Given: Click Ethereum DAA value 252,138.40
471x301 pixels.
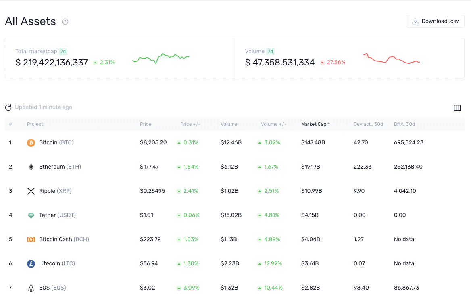Looking at the screenshot, I should 408,167.
